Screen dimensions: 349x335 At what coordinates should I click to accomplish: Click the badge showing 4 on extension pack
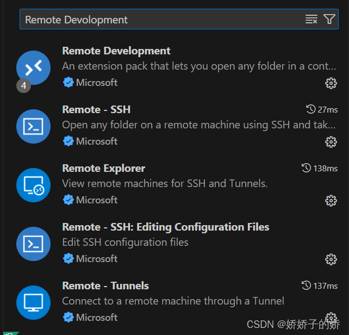23,85
